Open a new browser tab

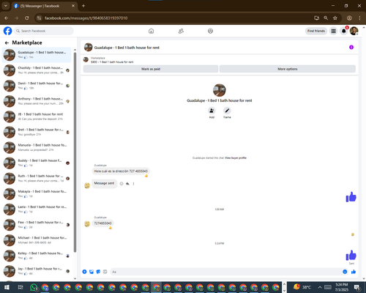[83, 6]
